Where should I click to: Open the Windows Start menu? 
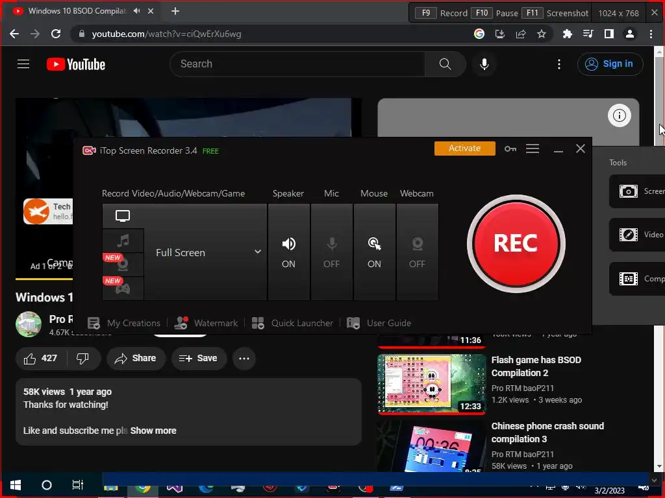click(x=16, y=485)
